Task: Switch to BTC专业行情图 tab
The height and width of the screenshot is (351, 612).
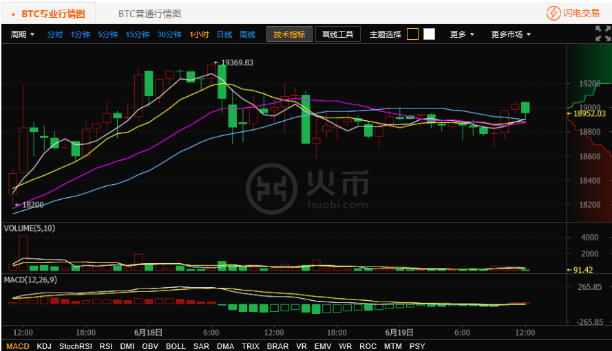Action: pos(53,14)
